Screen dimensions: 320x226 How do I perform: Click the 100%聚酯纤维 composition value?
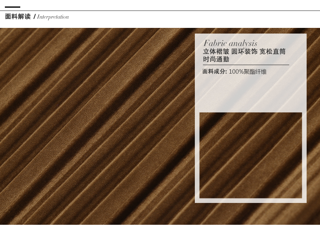[247, 72]
